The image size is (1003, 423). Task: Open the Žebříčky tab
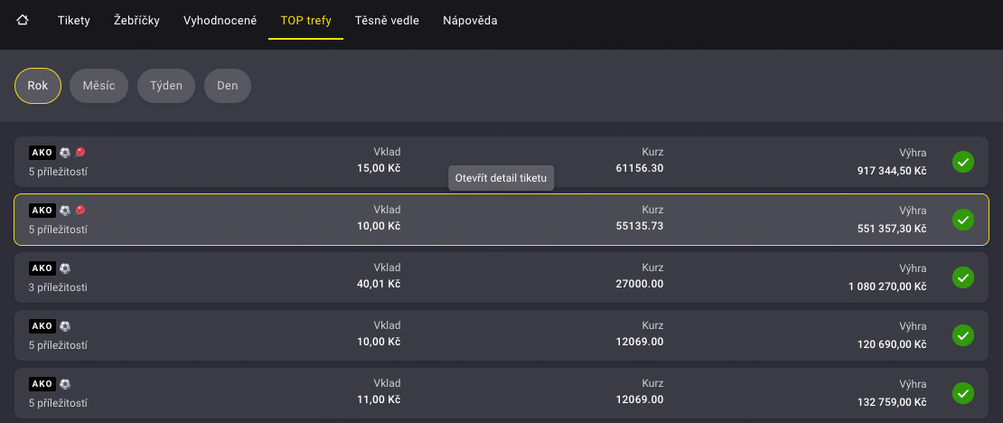[136, 20]
